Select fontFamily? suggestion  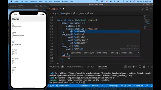pyautogui.click(x=105, y=31)
